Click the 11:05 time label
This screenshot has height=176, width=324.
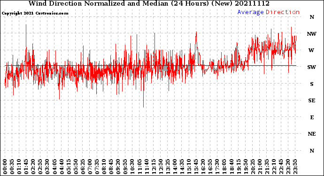139,167
